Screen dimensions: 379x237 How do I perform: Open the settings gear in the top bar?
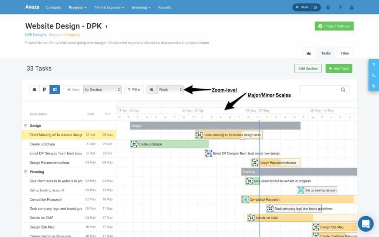pyautogui.click(x=328, y=7)
